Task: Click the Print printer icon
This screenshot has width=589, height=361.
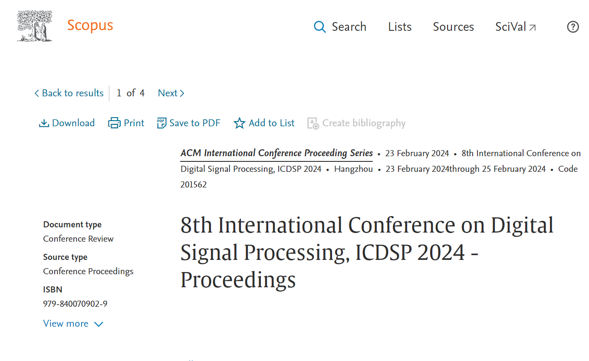Action: (114, 123)
